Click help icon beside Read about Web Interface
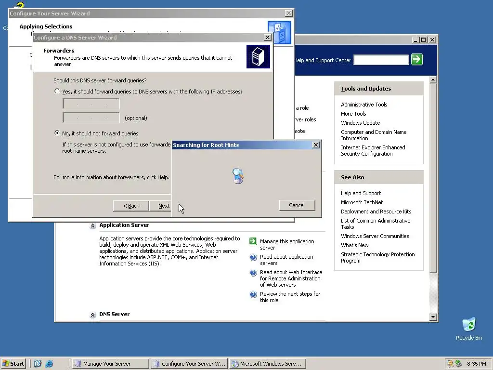 click(x=253, y=273)
